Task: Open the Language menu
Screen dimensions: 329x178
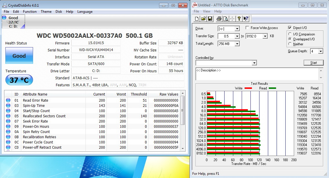Action: [x=85, y=12]
